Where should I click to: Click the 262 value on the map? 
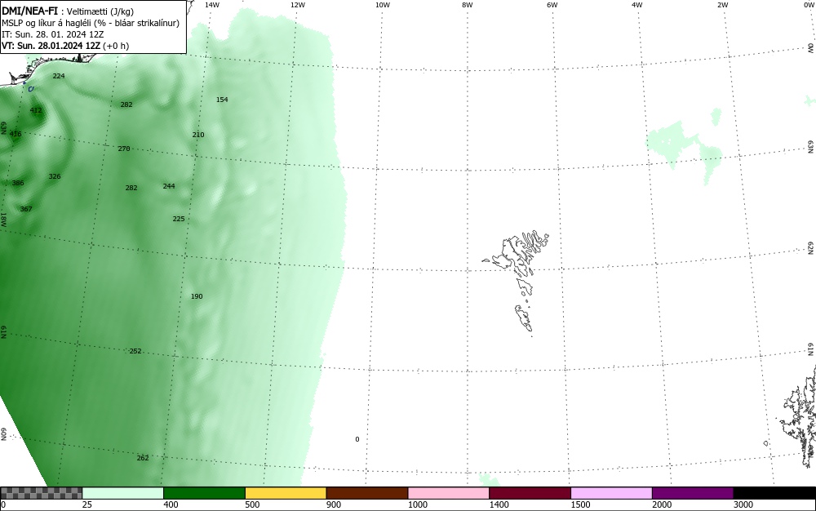pos(143,458)
